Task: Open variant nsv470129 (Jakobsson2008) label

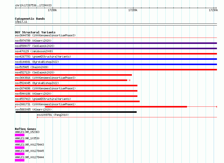Action: [34, 51]
